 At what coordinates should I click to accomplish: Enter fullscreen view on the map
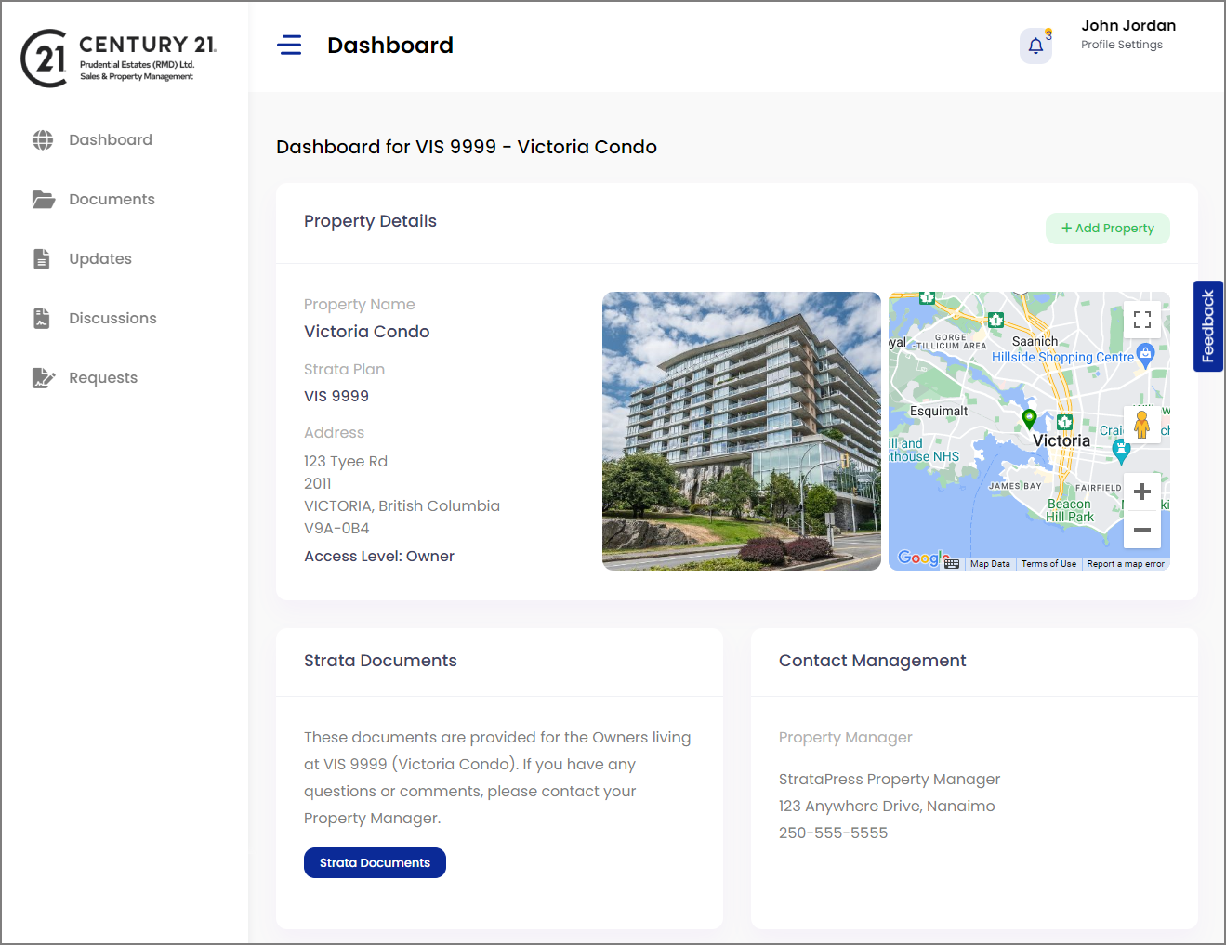tap(1142, 319)
